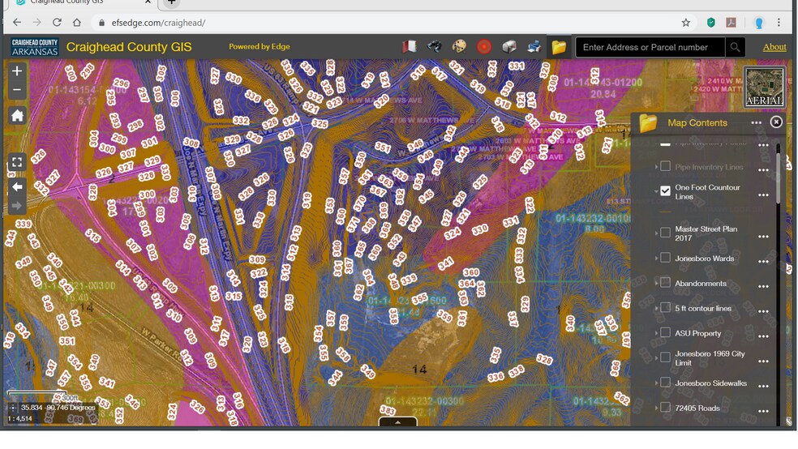Open the Map Contents options menu
Viewport: 798px width, 449px height.
click(756, 123)
